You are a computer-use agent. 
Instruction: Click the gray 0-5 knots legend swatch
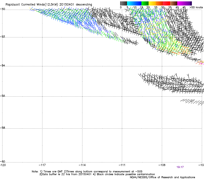(x=124, y=3)
